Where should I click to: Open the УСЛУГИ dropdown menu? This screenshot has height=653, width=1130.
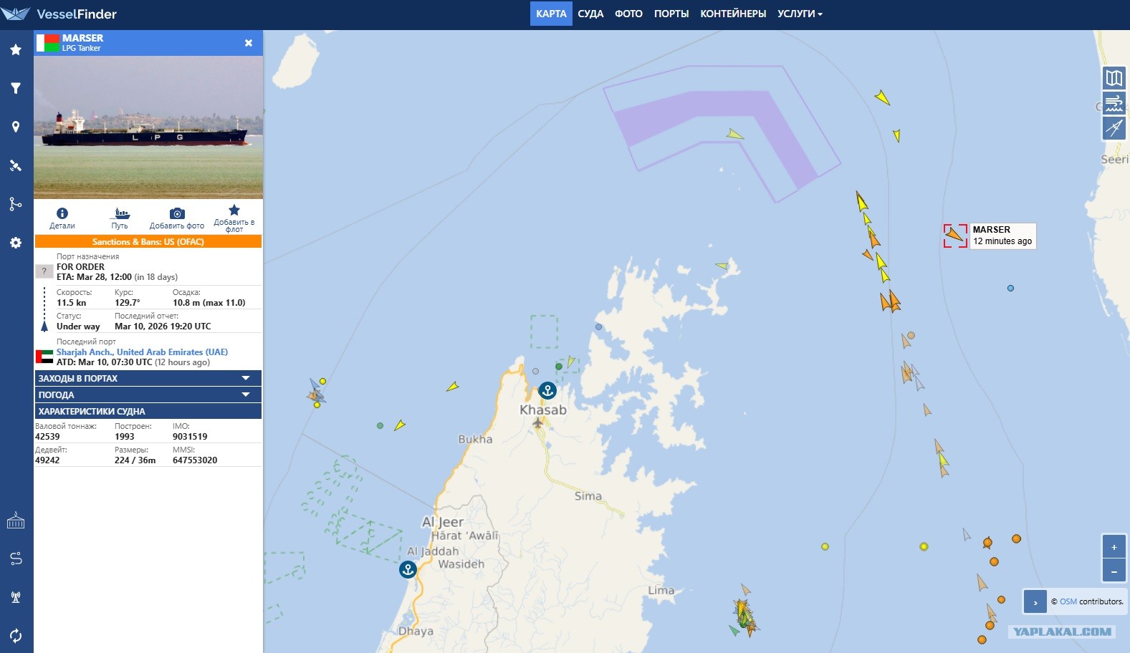[x=800, y=14]
